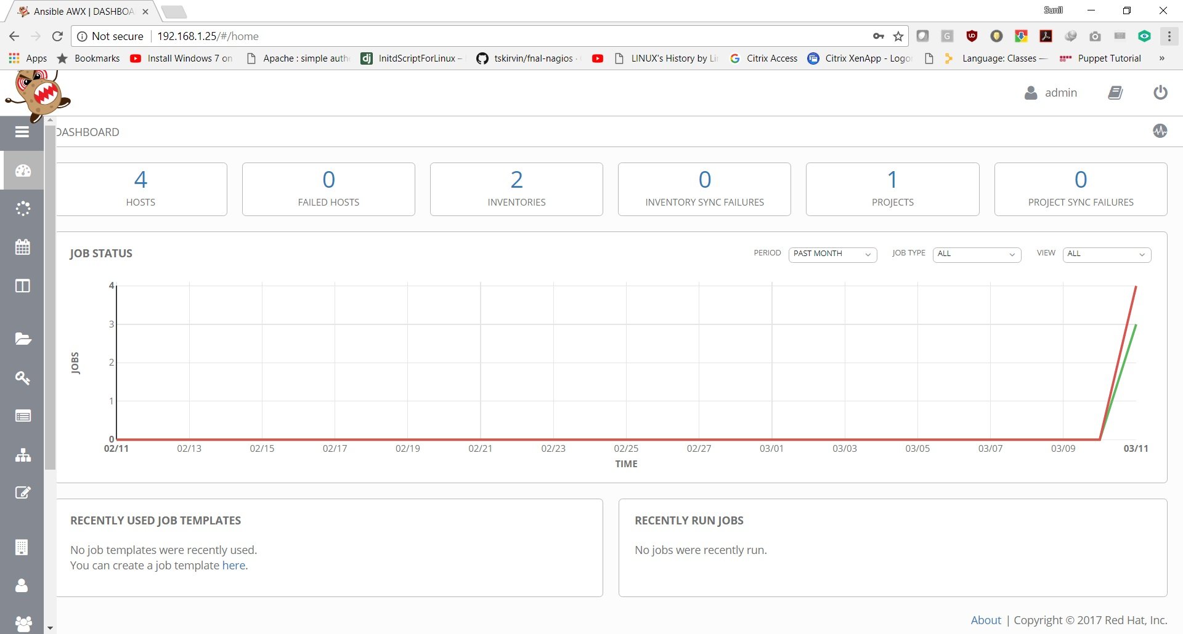Open the About link in footer

coord(986,620)
